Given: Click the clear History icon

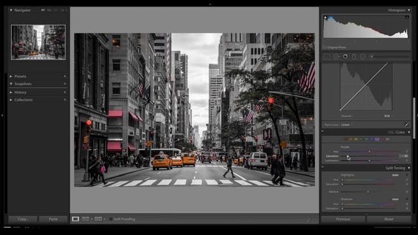Looking at the screenshot, I should (65, 92).
